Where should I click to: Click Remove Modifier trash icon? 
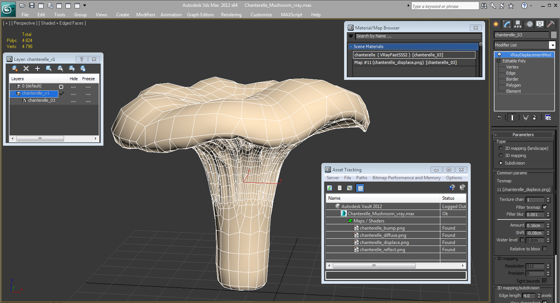click(534, 117)
